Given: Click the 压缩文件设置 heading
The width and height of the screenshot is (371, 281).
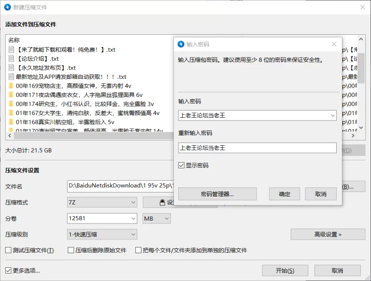Looking at the screenshot, I should point(22,170).
